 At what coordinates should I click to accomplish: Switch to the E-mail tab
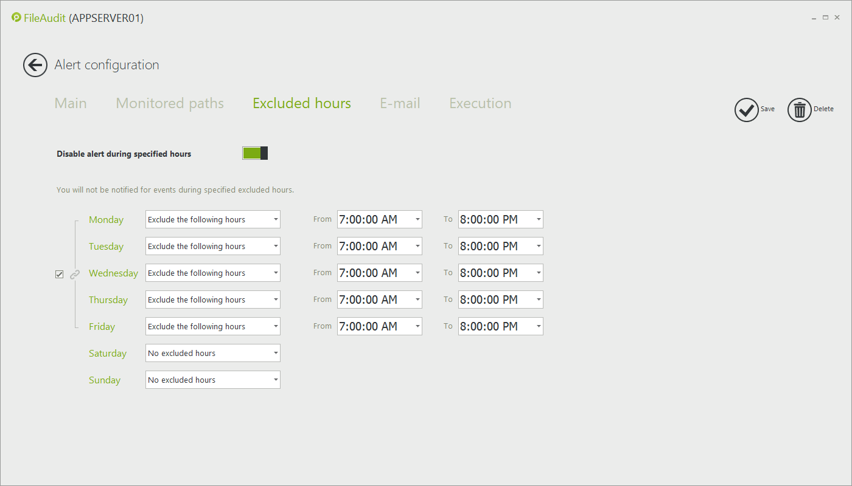[x=400, y=103]
